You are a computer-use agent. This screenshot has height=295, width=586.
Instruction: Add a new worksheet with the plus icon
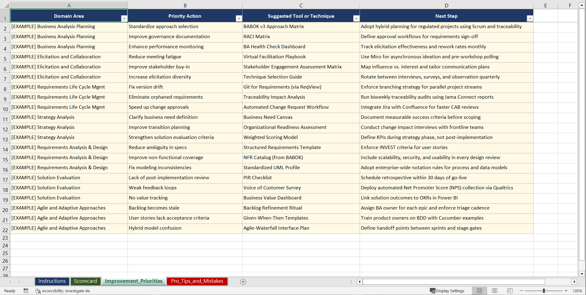tap(243, 282)
